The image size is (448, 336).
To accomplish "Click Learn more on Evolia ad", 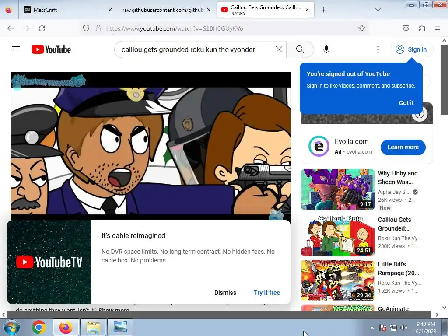I will [x=403, y=147].
